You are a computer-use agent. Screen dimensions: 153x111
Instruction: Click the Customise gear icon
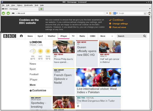coord(31,91)
